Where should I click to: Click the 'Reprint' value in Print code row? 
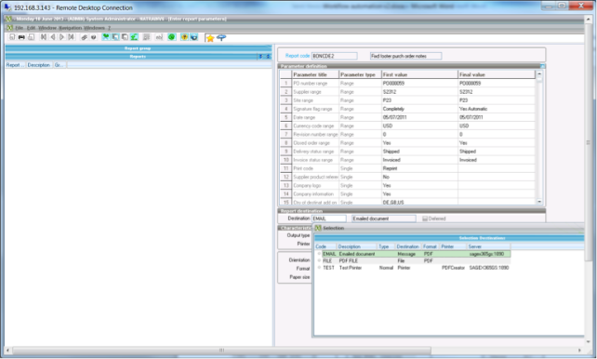390,168
